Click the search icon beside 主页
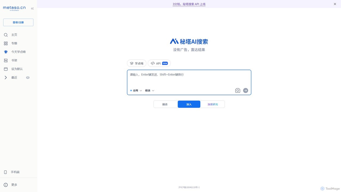This screenshot has height=192, width=341. pos(6,35)
